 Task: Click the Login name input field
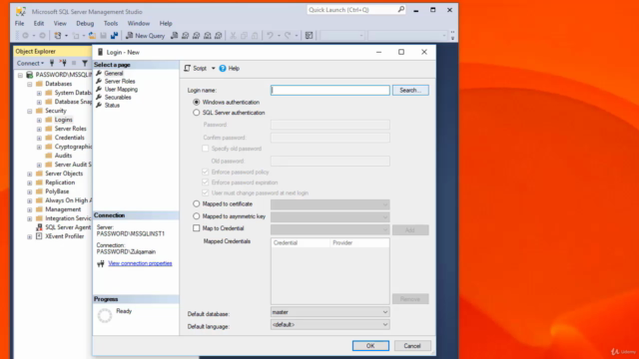330,91
